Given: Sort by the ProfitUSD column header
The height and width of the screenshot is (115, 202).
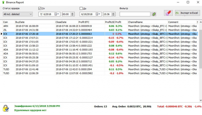Looking at the screenshot, I should [x=110, y=22].
